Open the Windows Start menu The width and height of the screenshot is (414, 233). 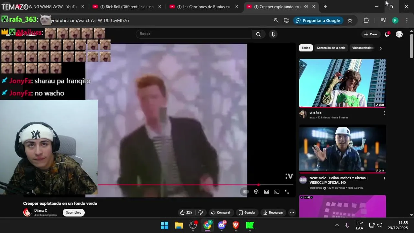[x=165, y=225]
